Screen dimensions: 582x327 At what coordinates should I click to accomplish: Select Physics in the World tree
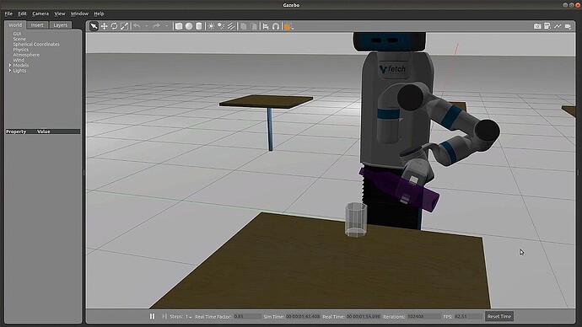pyautogui.click(x=21, y=50)
